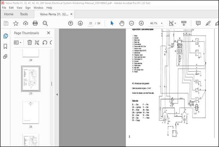Open Page Thumbnails panel icon in sidebar
Image resolution: width=219 pixels, height=147 pixels.
point(5,36)
